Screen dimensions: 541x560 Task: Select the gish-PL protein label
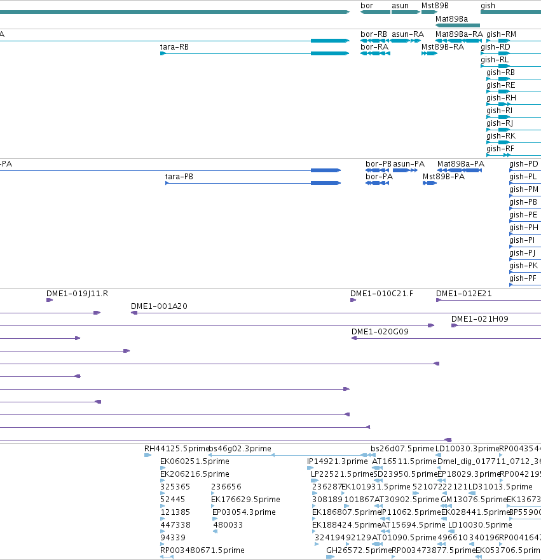523,177
